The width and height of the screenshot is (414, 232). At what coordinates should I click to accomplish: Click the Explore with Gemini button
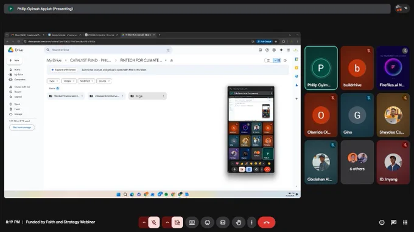[64, 70]
